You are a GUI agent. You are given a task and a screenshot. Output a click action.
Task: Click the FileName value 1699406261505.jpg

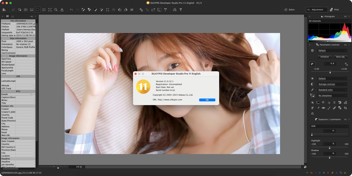click(26, 24)
